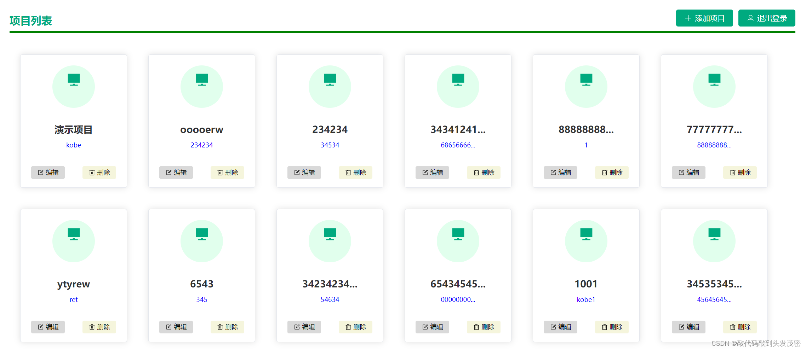Open the 34534 link under 234234
806x350 pixels.
click(x=330, y=145)
